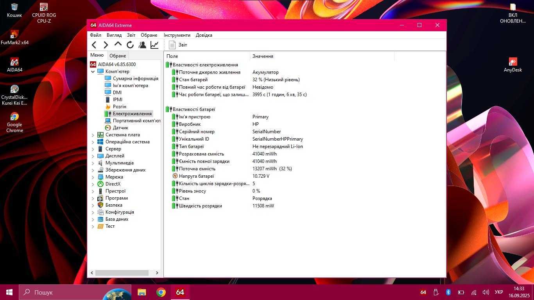Expand the DirectX node
This screenshot has width=534, height=300.
93,184
